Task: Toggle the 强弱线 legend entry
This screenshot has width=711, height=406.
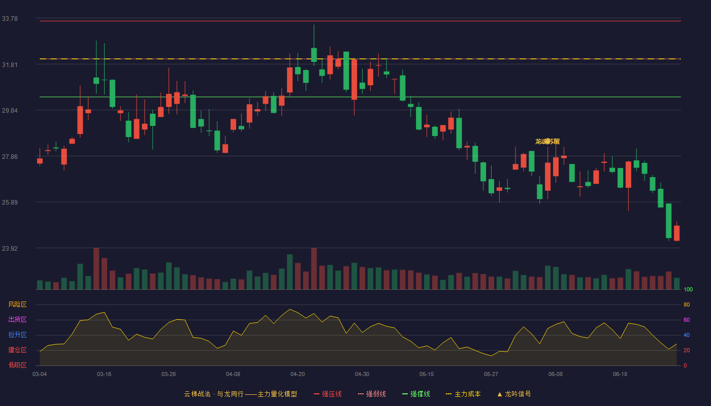Action: [372, 394]
